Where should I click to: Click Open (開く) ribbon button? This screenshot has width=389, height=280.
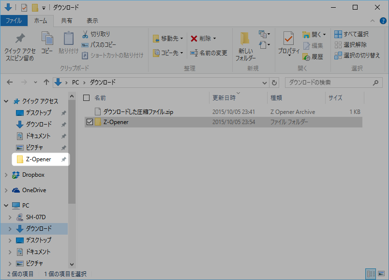pyautogui.click(x=314, y=34)
